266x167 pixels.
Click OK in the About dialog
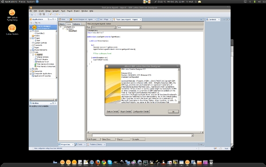pyautogui.click(x=173, y=111)
